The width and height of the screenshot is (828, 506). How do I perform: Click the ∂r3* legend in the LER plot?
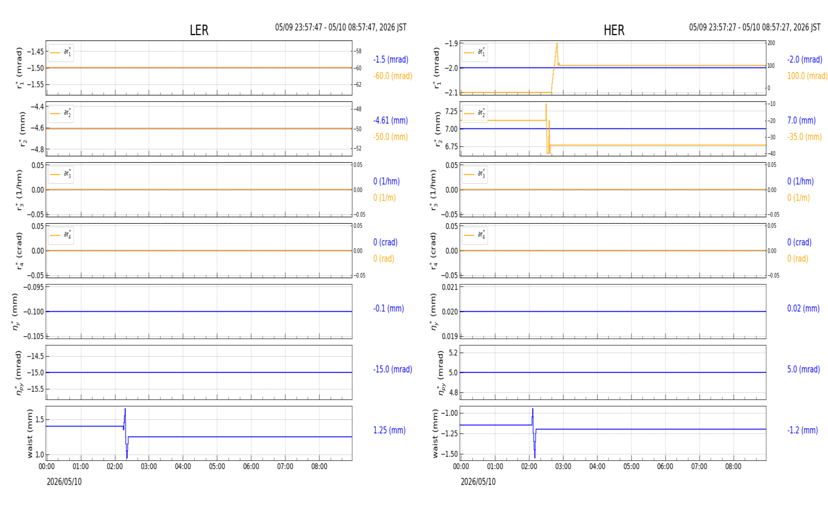tap(61, 175)
